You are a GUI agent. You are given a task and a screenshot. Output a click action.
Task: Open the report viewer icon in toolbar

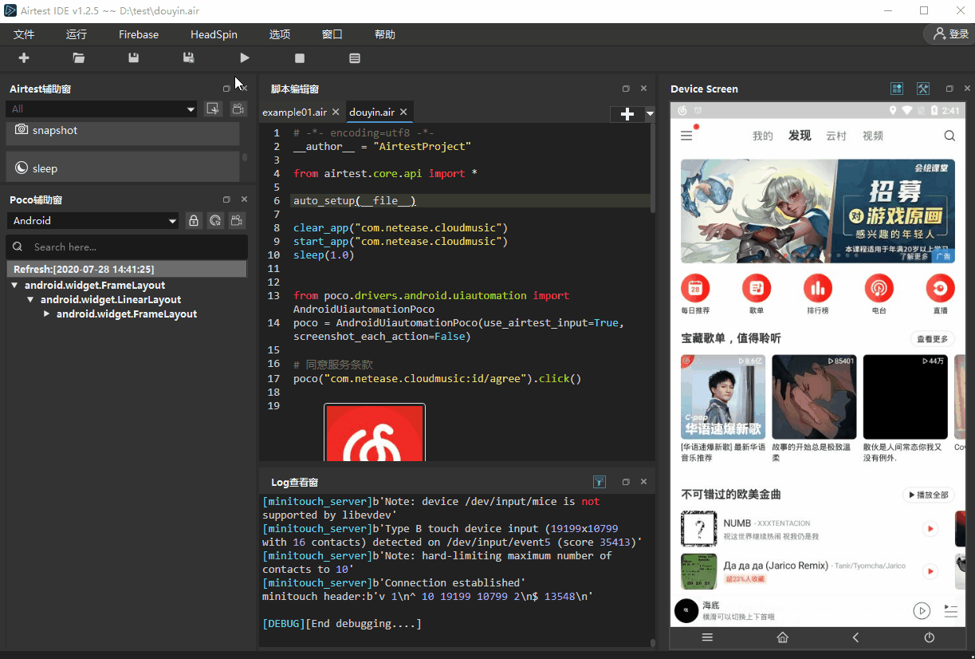(355, 57)
